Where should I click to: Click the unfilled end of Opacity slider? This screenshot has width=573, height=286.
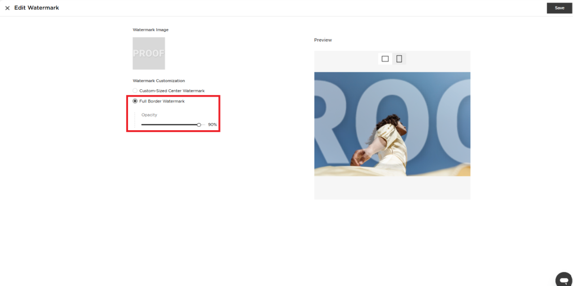203,125
